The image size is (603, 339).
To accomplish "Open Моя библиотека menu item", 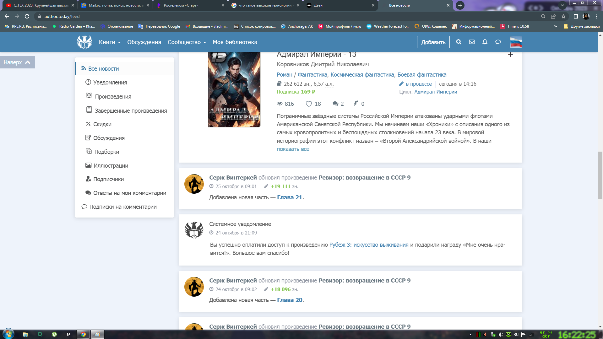I will coord(235,42).
